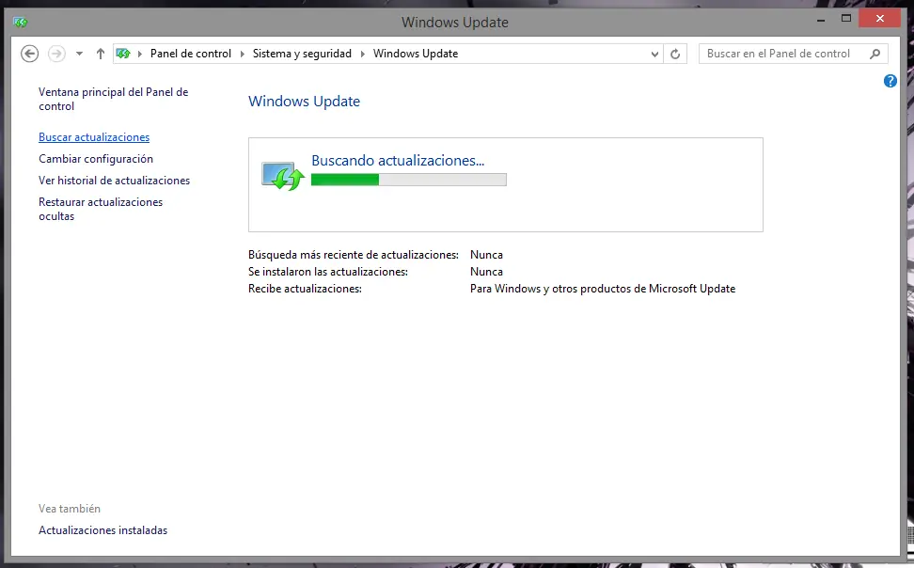This screenshot has height=568, width=914.
Task: Click the forward navigation arrow
Action: (56, 54)
